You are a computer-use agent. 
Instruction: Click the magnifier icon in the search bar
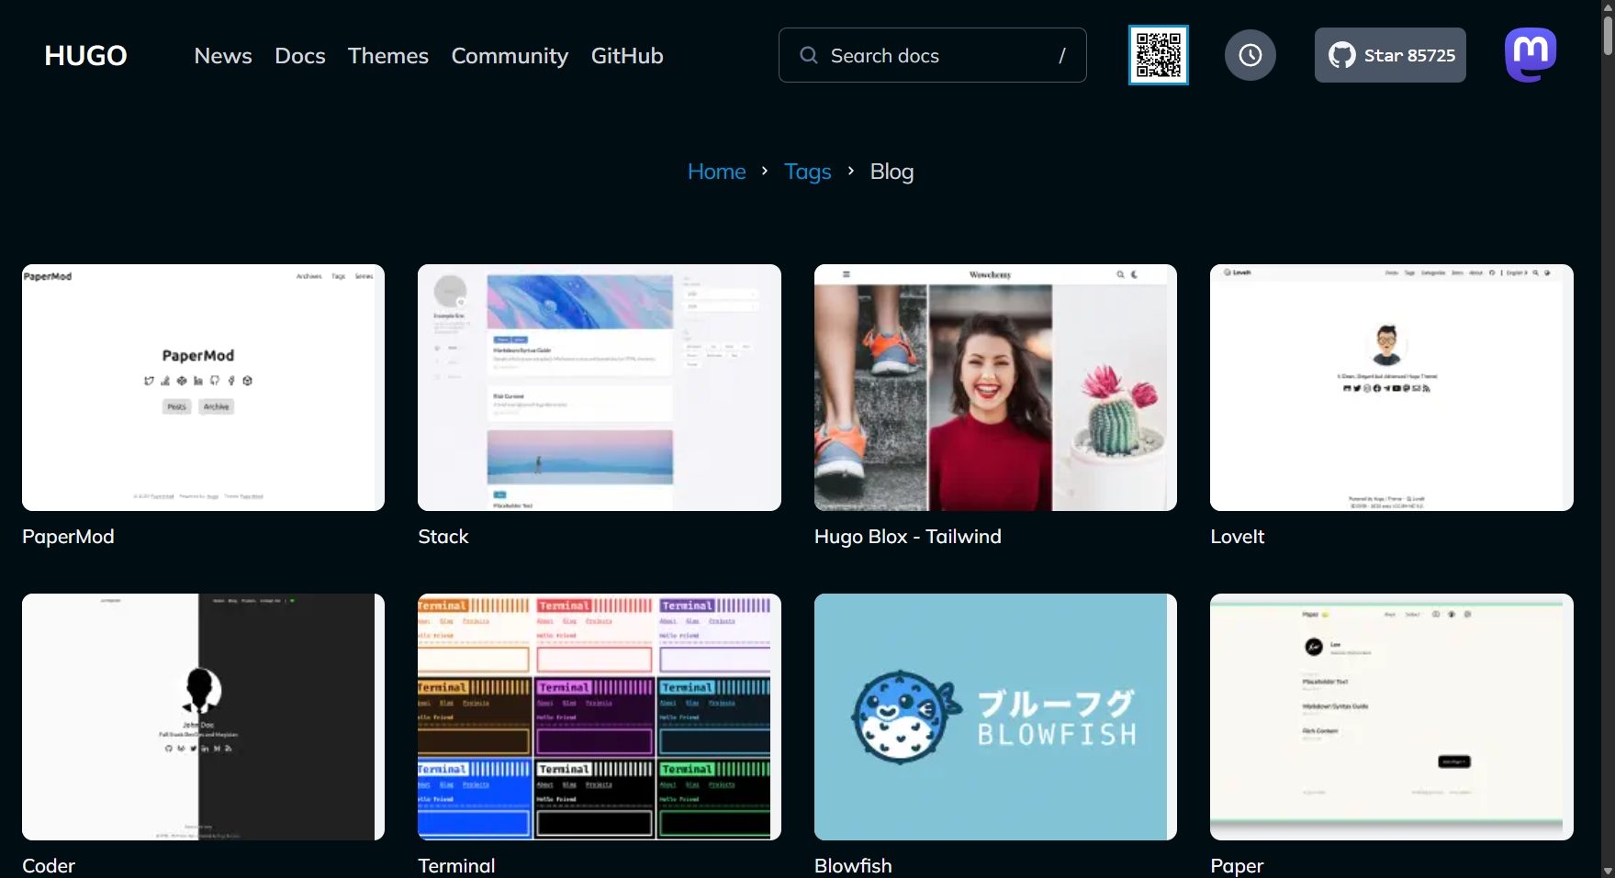click(807, 55)
